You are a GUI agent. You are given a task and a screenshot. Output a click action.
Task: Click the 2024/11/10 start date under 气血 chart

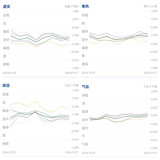click(x=89, y=153)
